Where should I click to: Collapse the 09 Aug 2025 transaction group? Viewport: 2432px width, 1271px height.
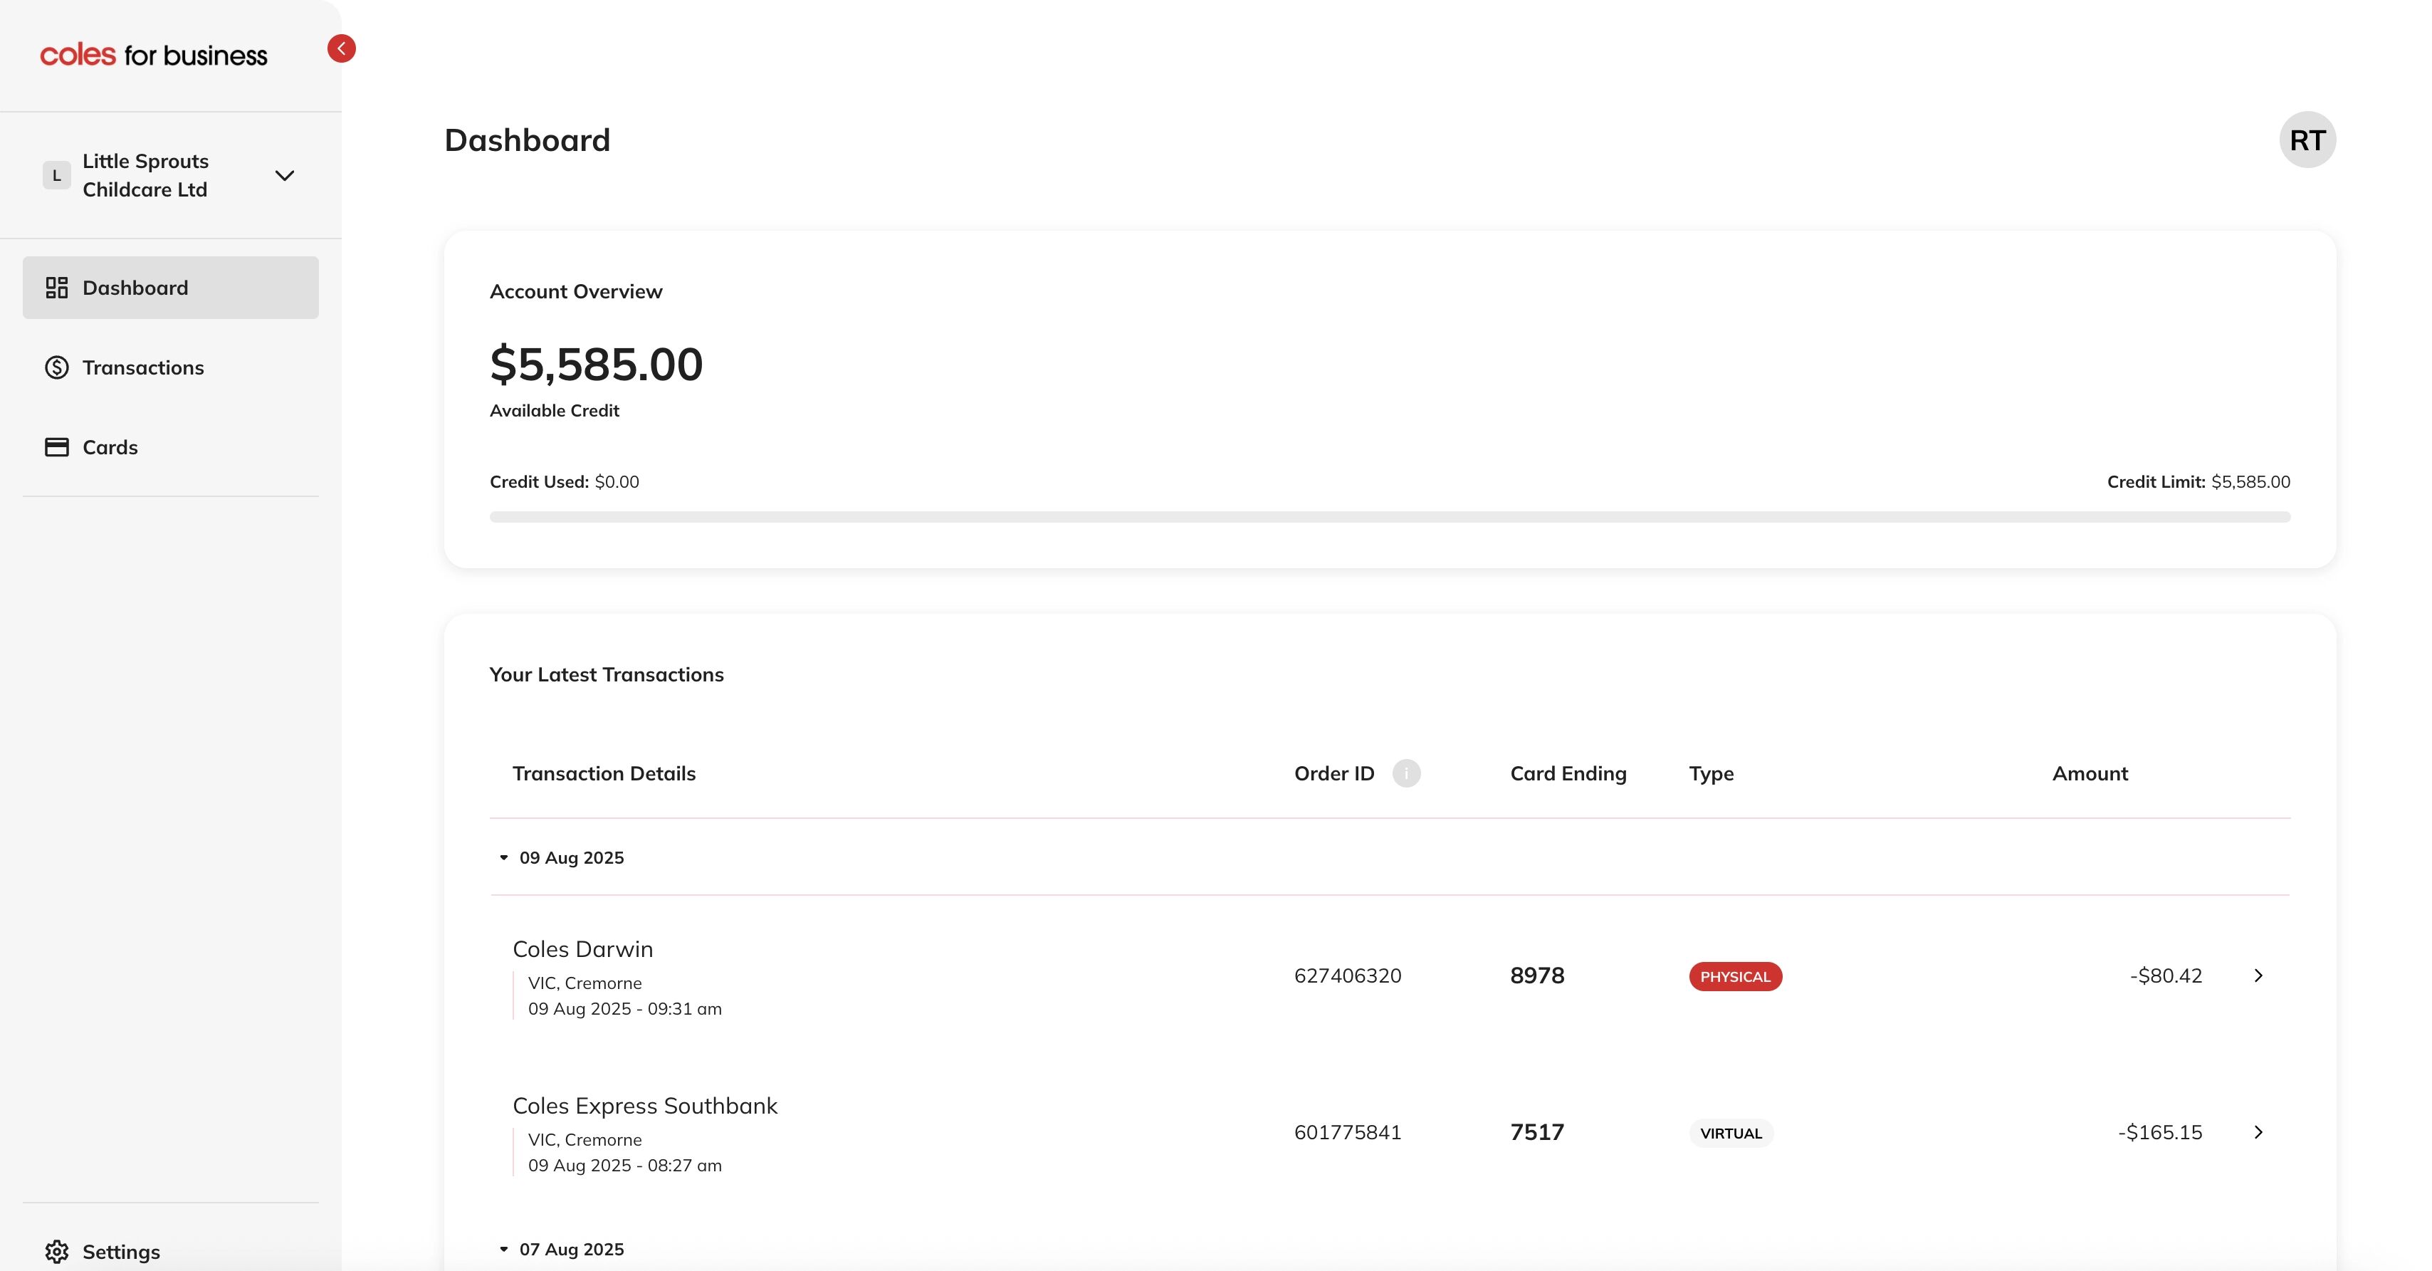coord(503,857)
